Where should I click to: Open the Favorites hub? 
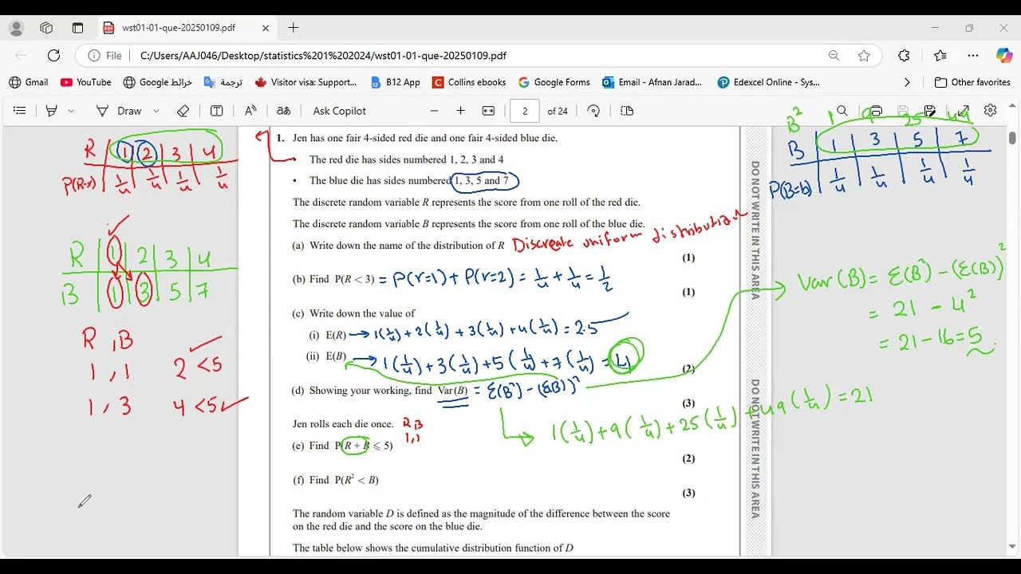[940, 56]
